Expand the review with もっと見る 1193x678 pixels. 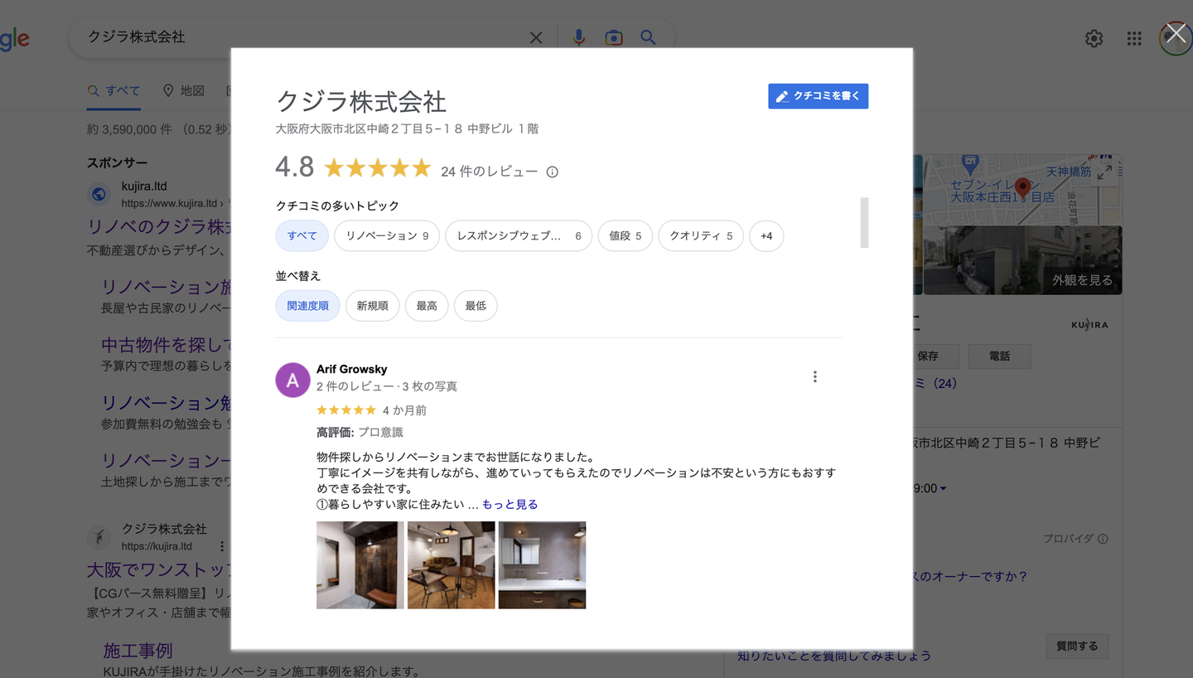pos(510,505)
